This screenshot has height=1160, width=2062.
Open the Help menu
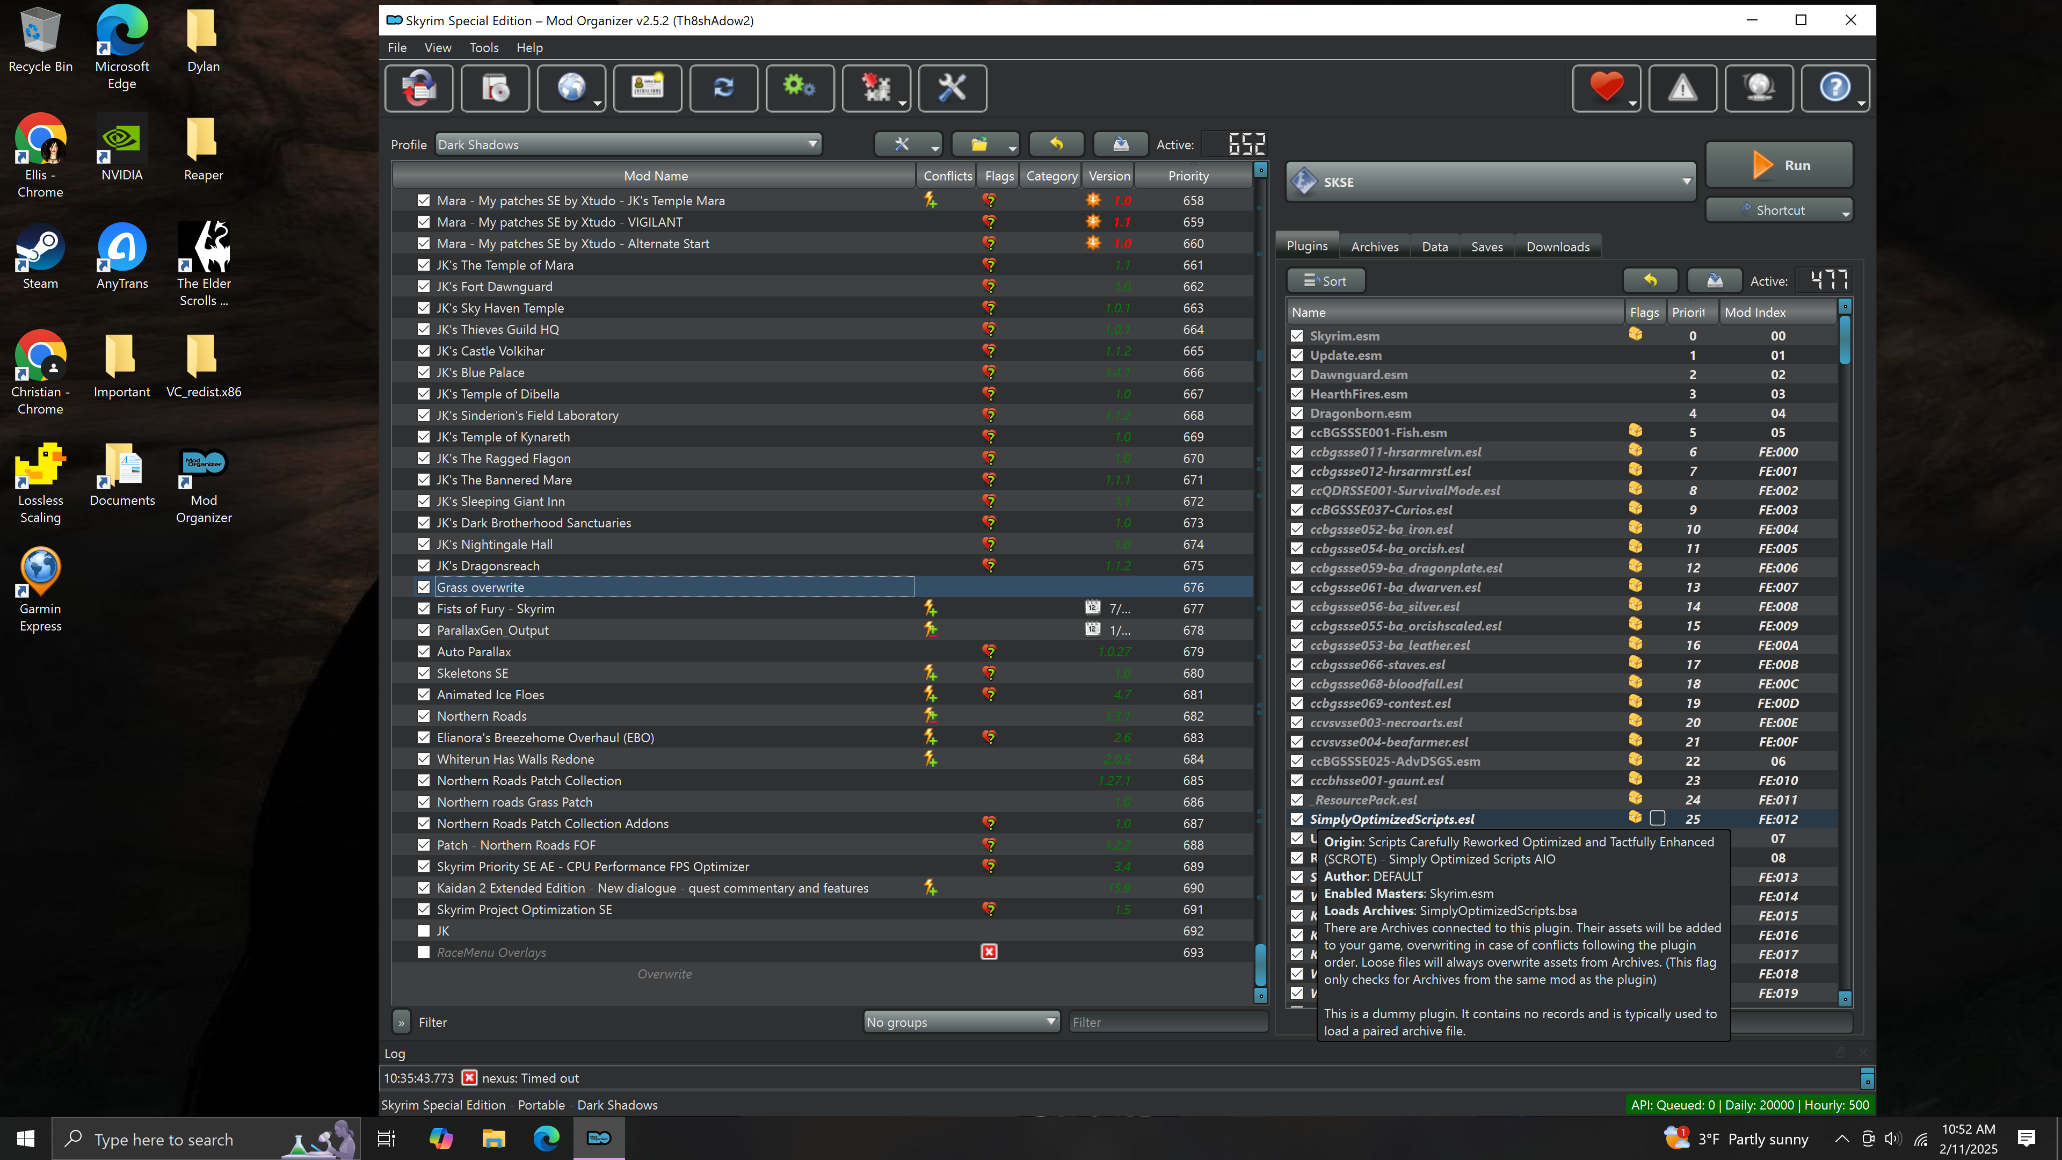pos(529,47)
